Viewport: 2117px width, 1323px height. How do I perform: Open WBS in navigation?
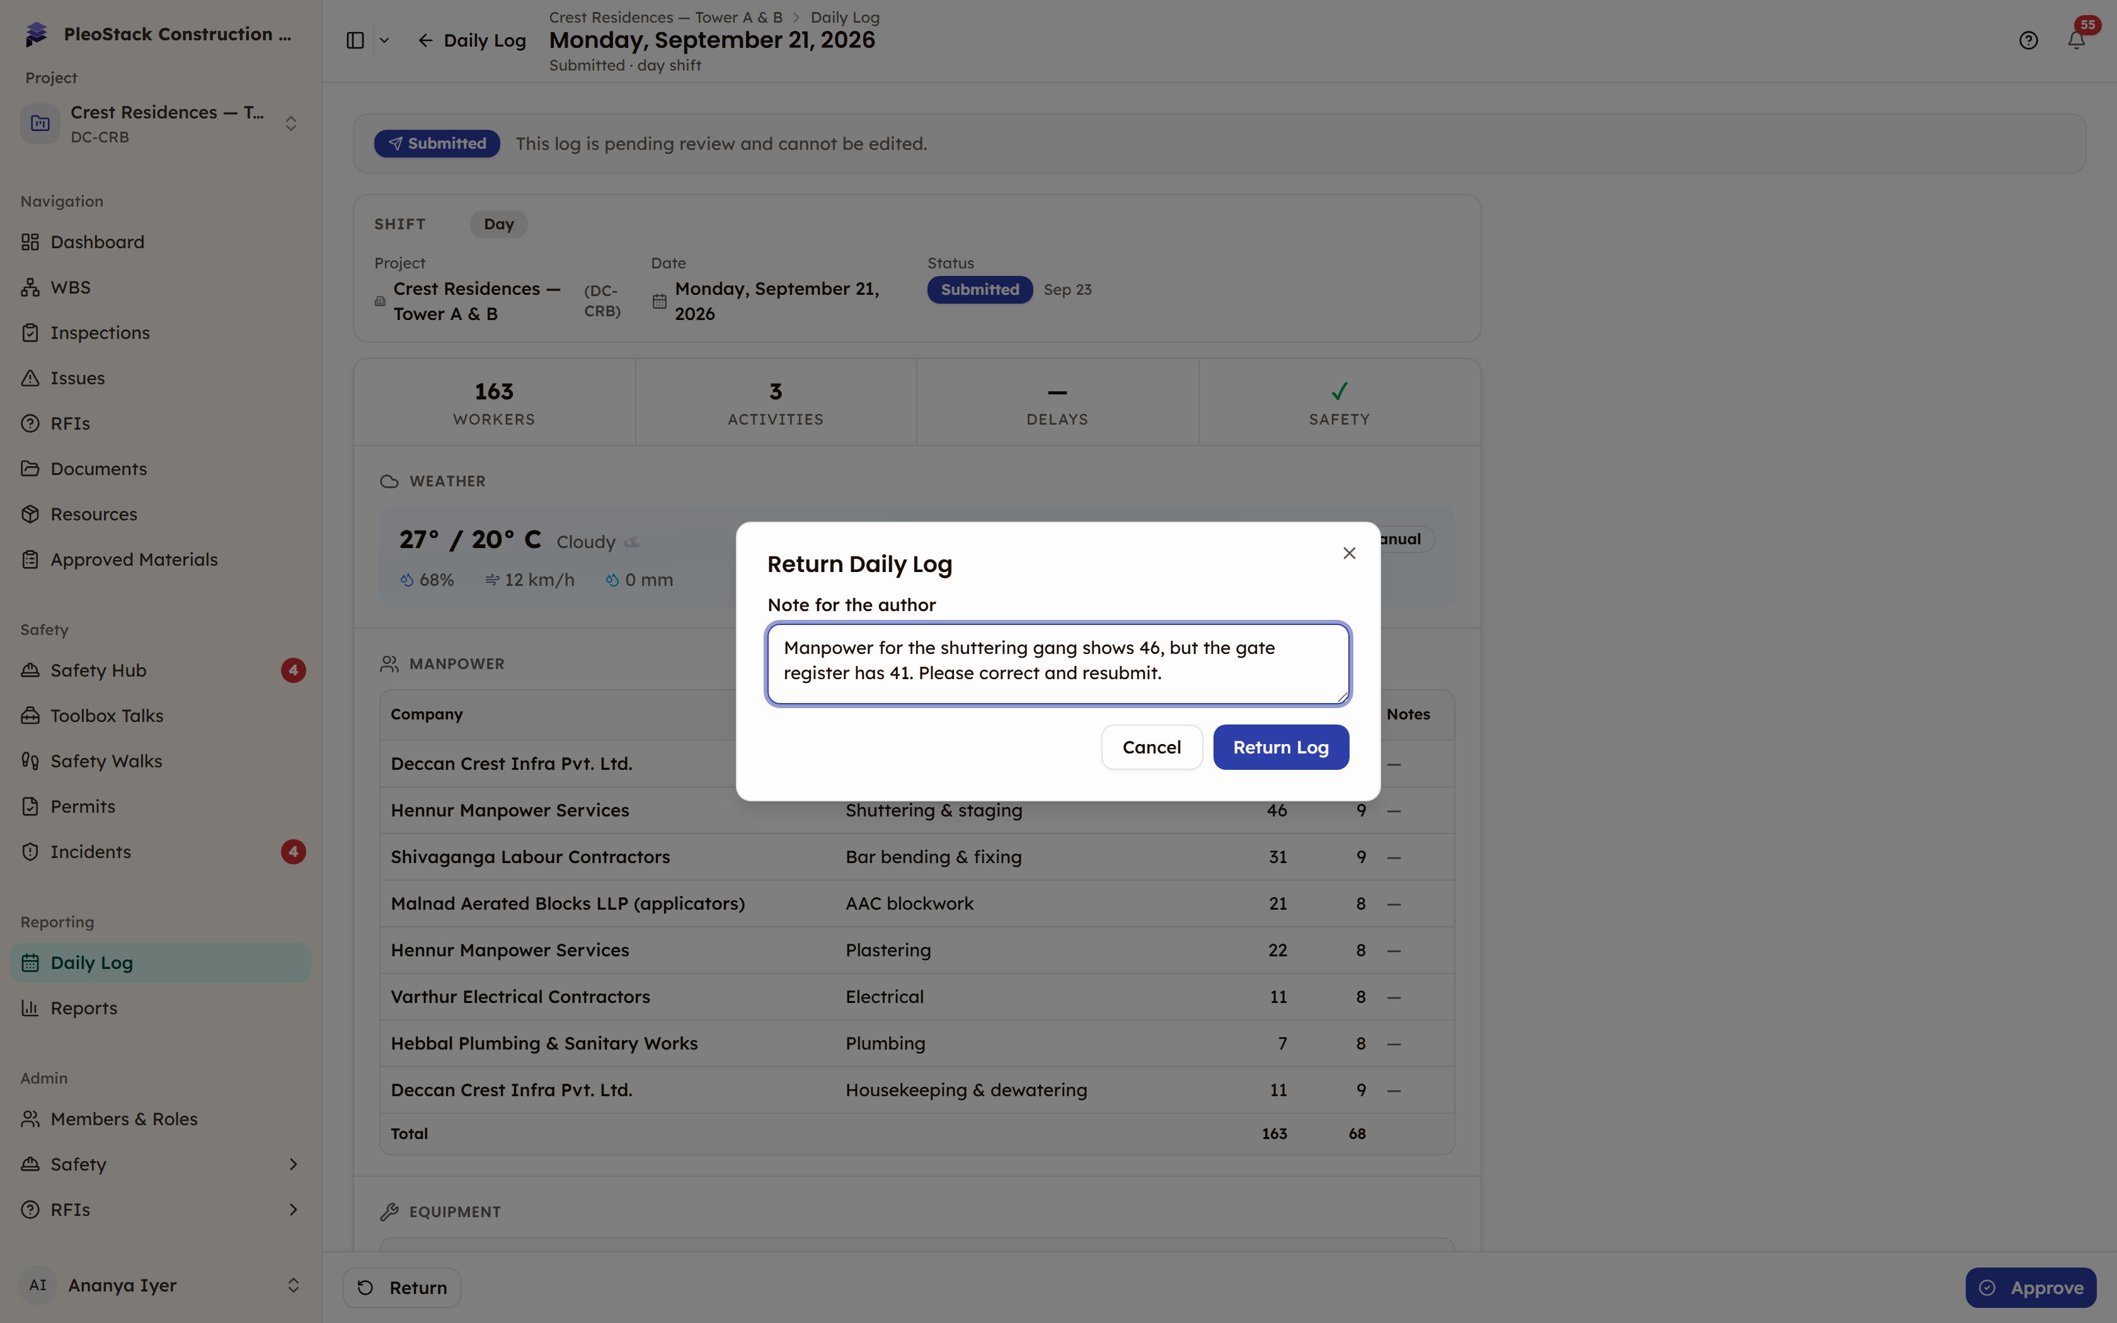point(161,287)
